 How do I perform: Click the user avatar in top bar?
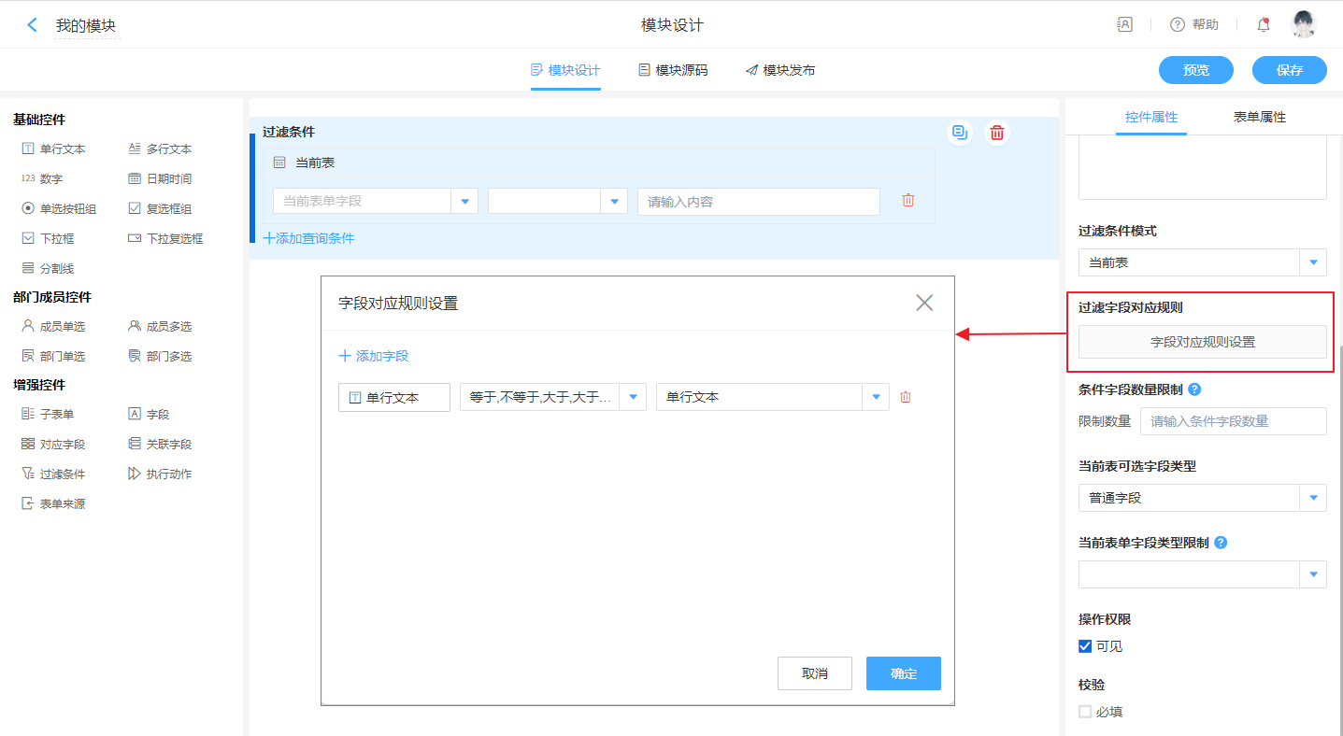pyautogui.click(x=1304, y=25)
